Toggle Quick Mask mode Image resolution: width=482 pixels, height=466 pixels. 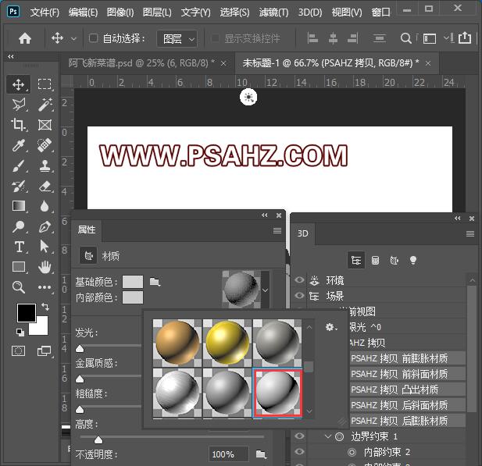point(18,350)
